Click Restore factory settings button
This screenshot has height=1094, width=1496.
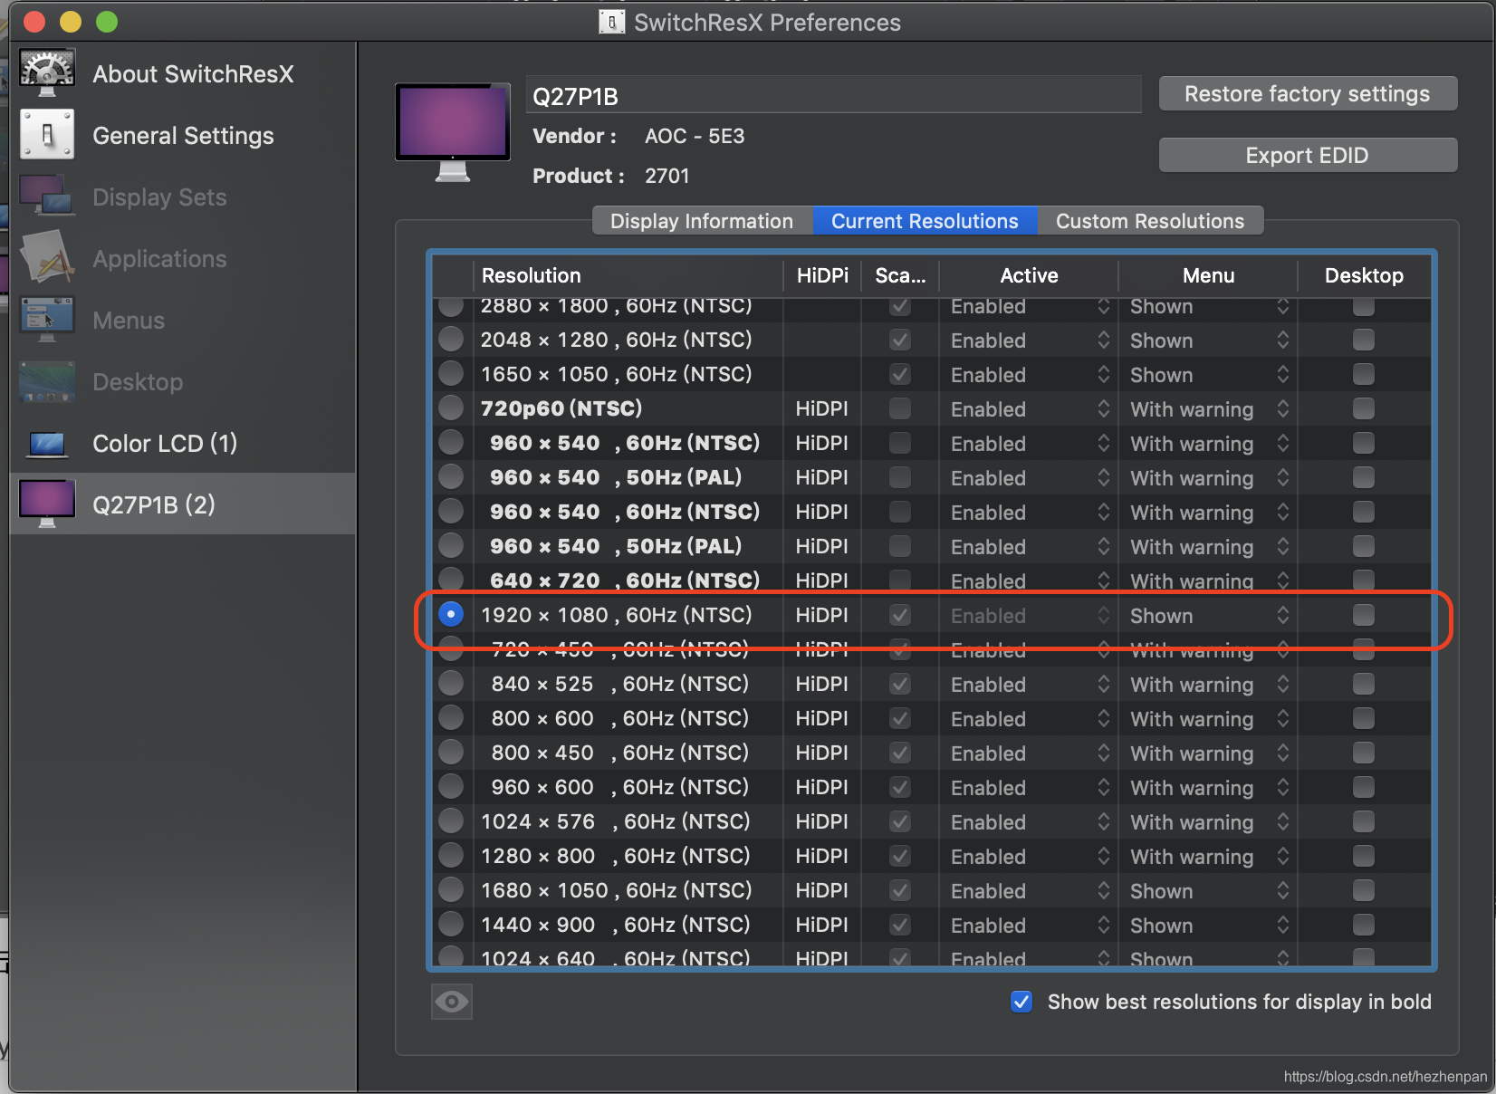[1308, 93]
